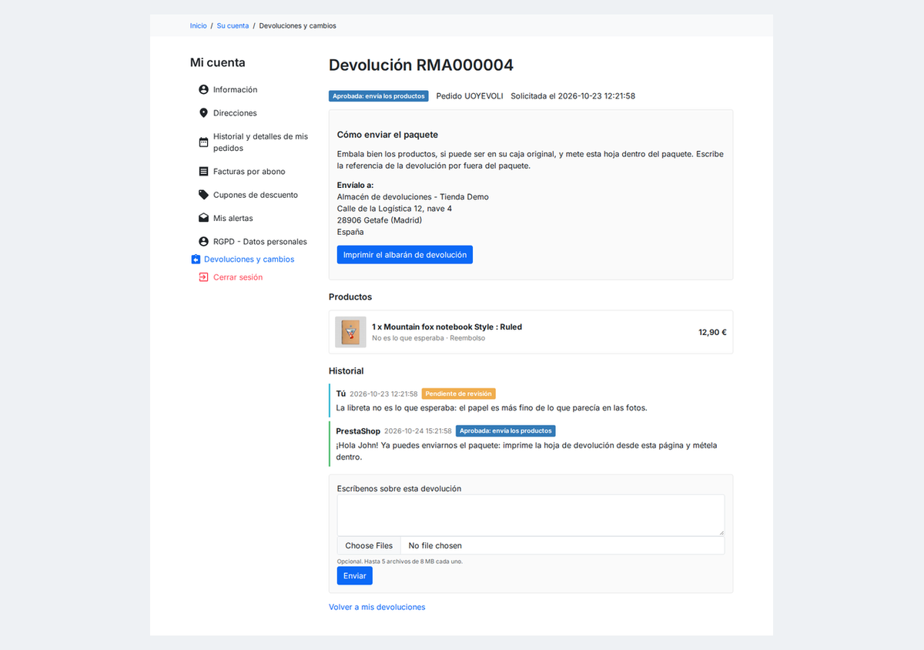Screen dimensions: 924x650
Task: Click the Facturas por abono receipt icon
Action: pyautogui.click(x=203, y=172)
